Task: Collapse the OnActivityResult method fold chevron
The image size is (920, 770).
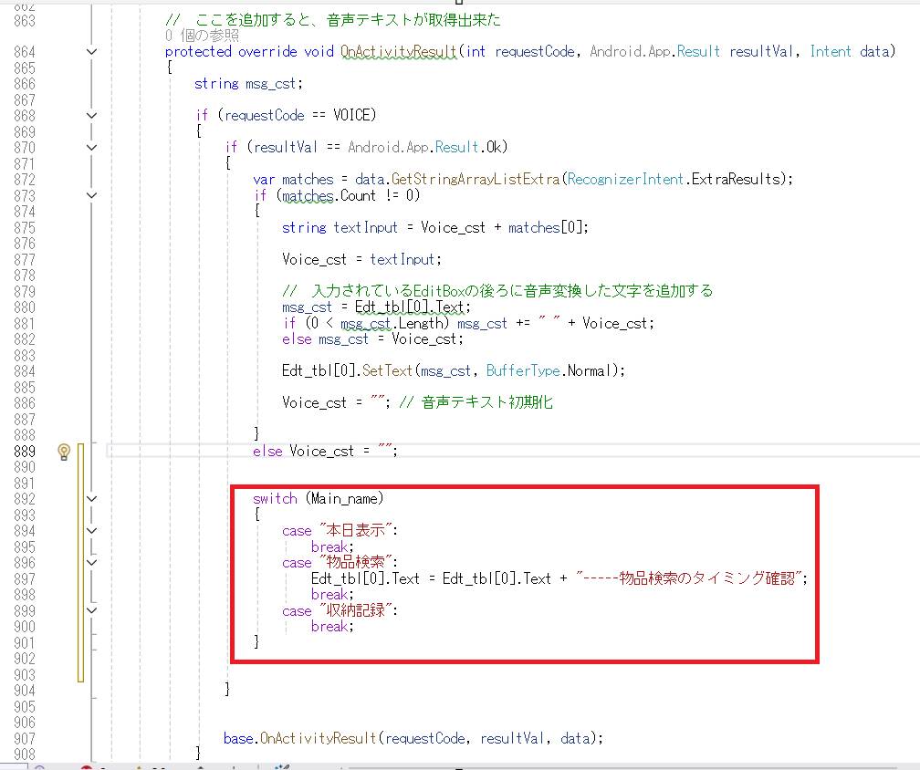Action: click(x=91, y=52)
